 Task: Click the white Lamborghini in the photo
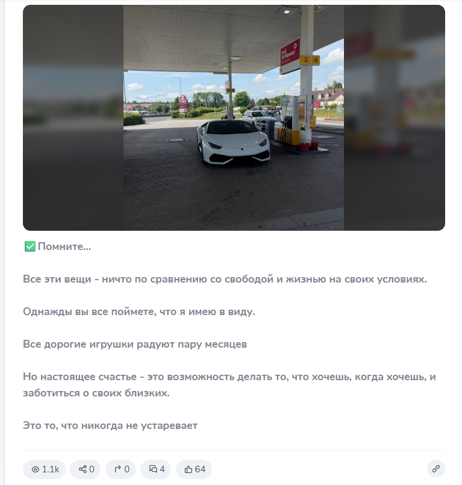click(x=234, y=142)
